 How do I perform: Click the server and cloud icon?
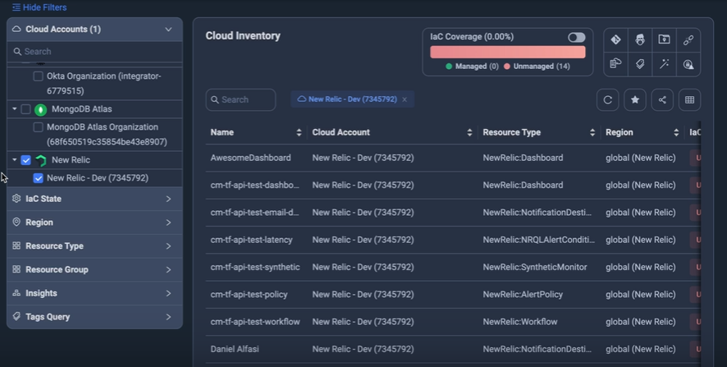[615, 63]
